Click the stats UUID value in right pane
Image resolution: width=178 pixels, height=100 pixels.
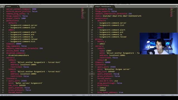point(122,16)
